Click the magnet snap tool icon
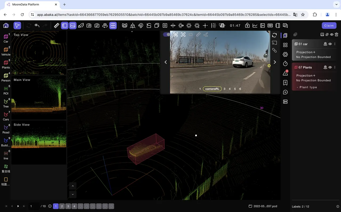 coord(141,26)
